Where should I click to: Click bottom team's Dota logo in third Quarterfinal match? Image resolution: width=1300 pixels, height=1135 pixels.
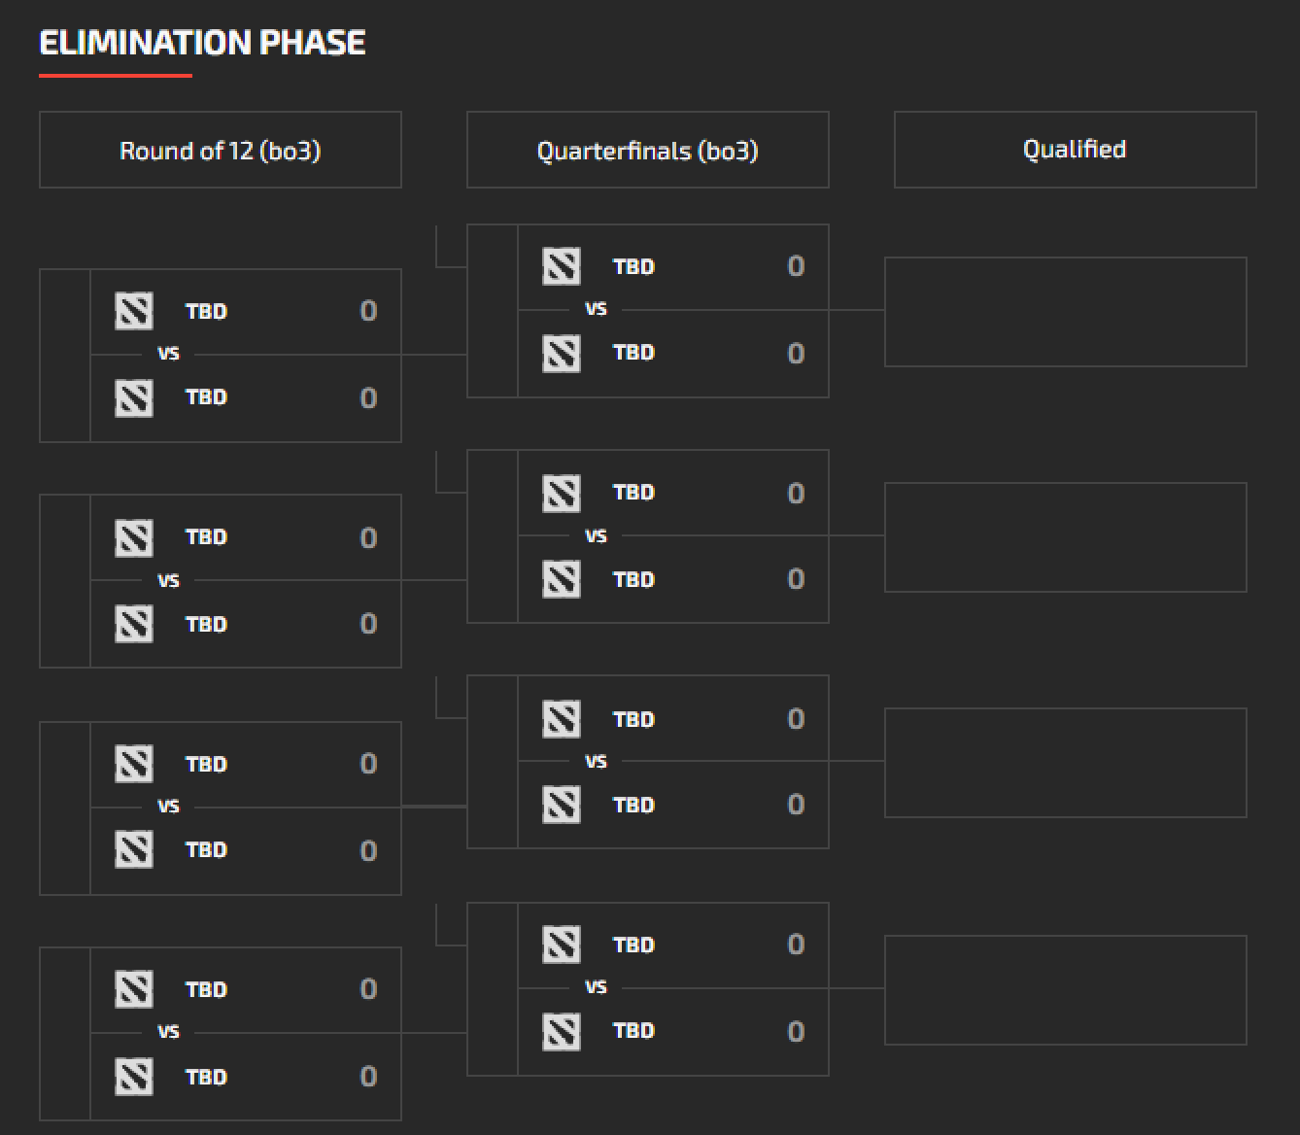coord(562,805)
